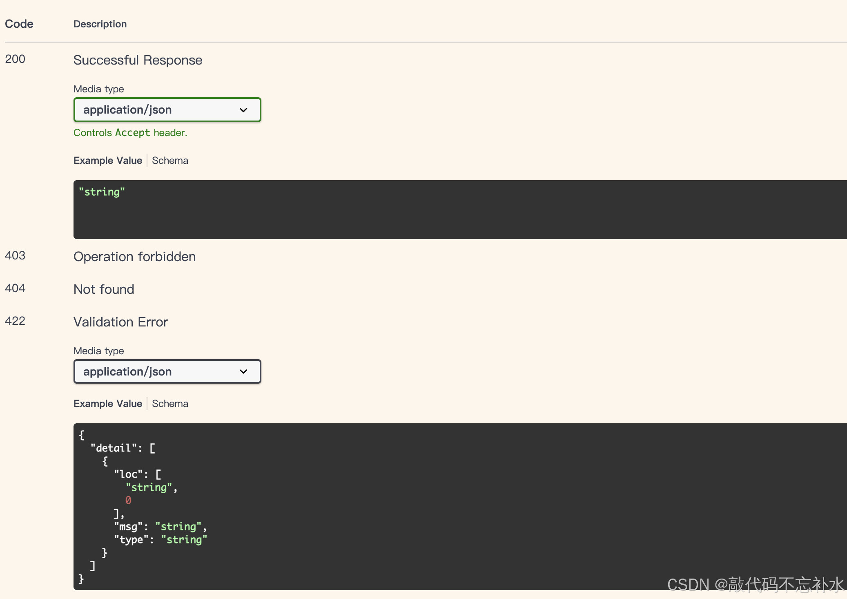This screenshot has height=599, width=847.
Task: Click the Operation forbidden description
Action: click(x=134, y=257)
